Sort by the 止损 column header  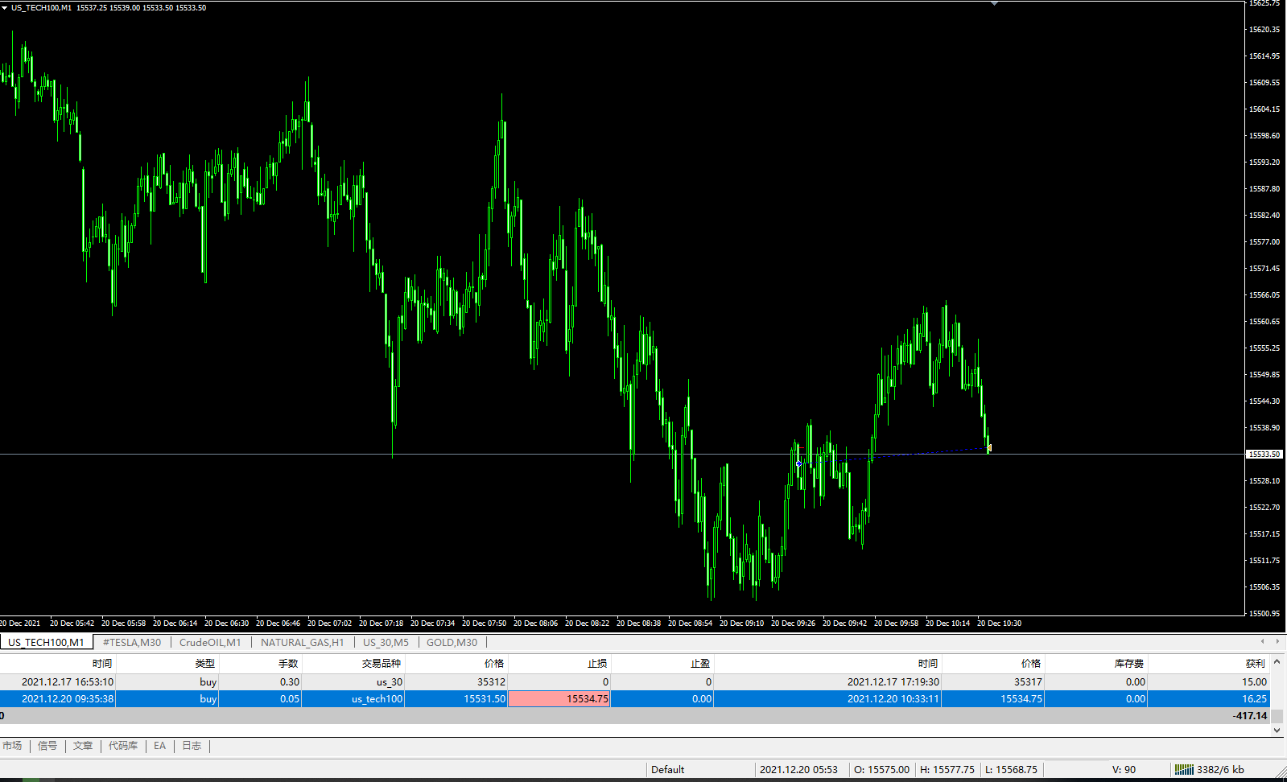pos(559,664)
